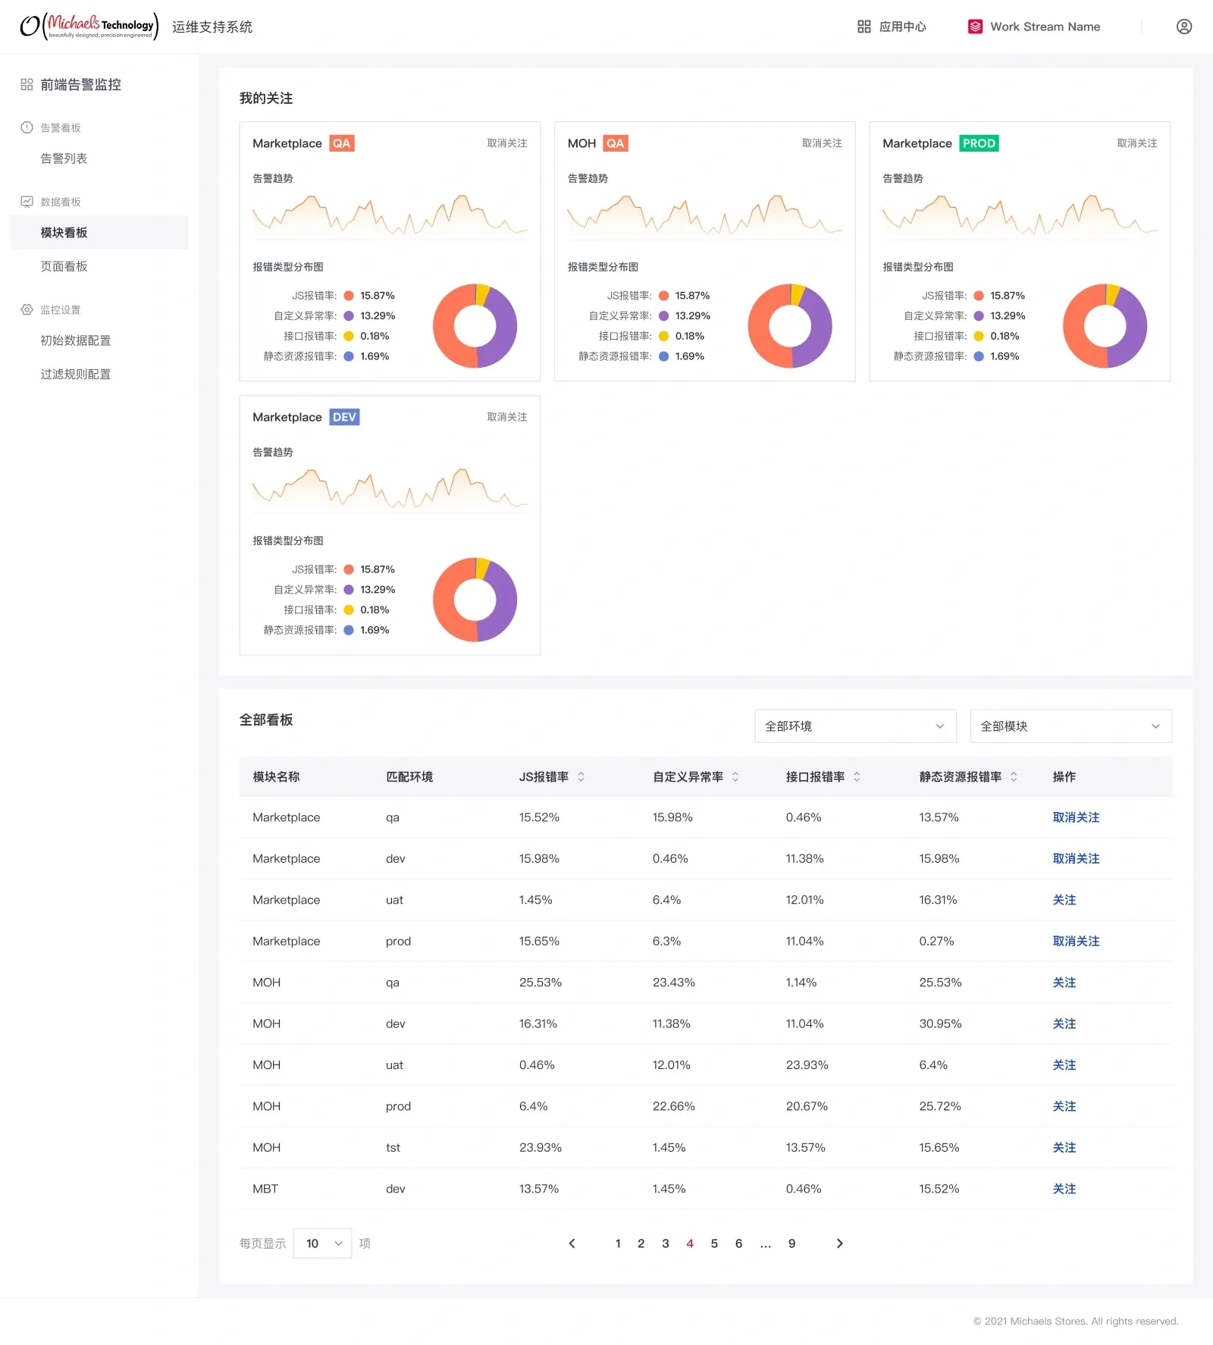Go to page 6
This screenshot has height=1345, width=1213.
point(738,1243)
